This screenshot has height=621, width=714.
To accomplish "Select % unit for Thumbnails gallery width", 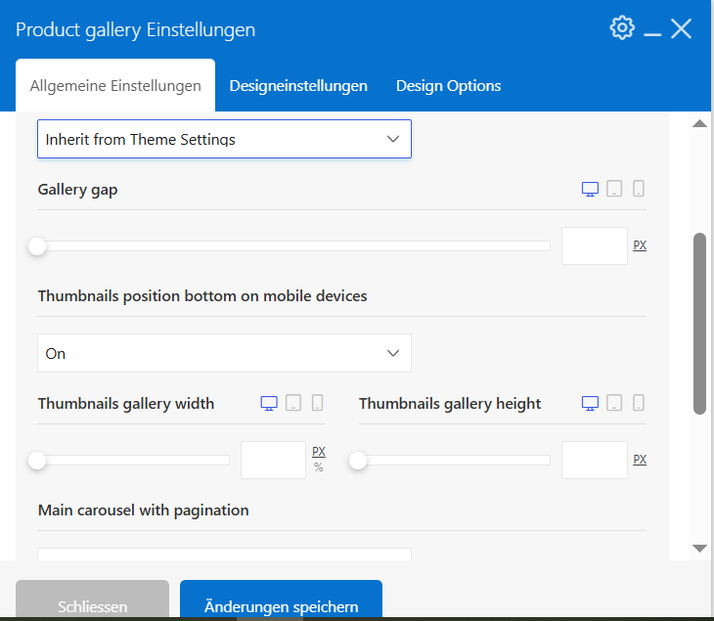I will click(319, 467).
